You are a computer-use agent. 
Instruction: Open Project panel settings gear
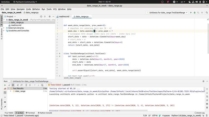(50, 17)
